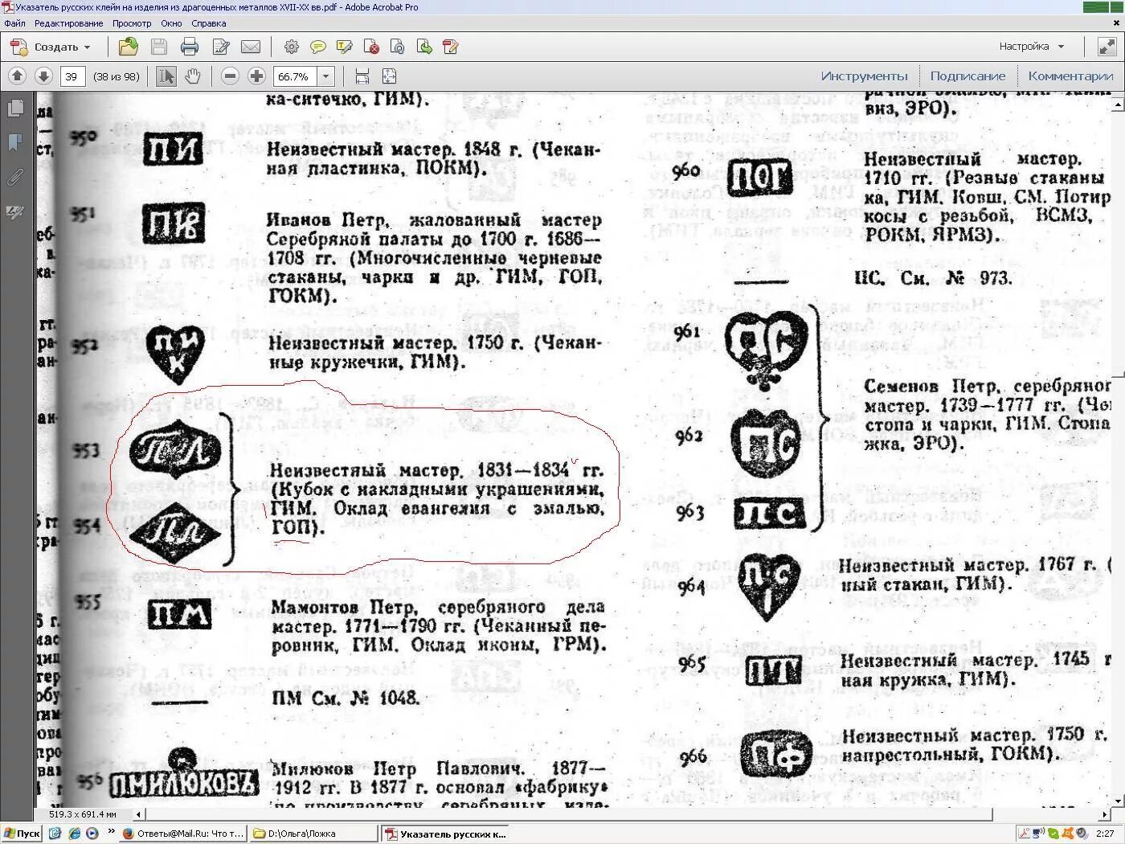Activate the Hand pan tool
Image resolution: width=1125 pixels, height=844 pixels.
pyautogui.click(x=193, y=76)
